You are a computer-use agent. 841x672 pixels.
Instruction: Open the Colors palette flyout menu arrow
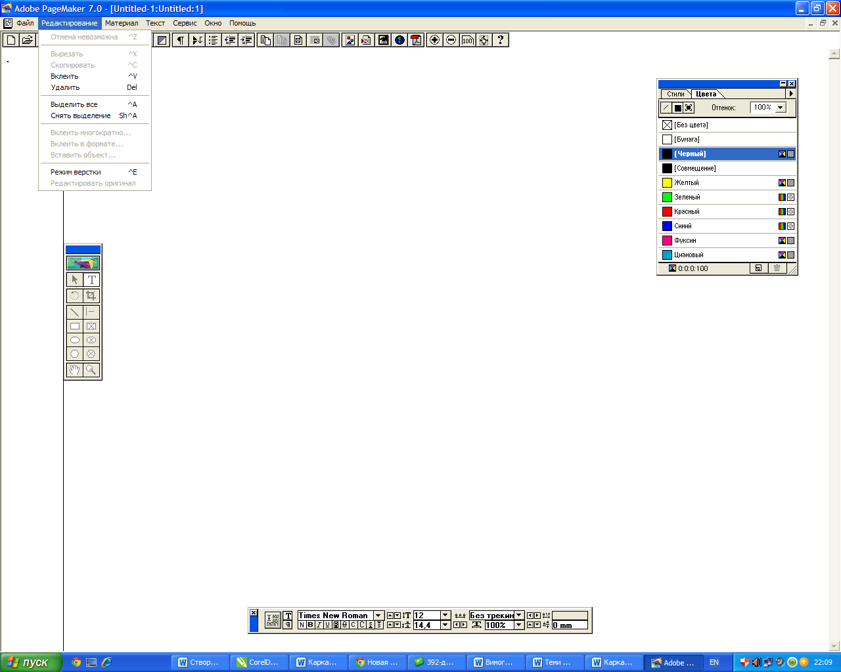coord(791,94)
